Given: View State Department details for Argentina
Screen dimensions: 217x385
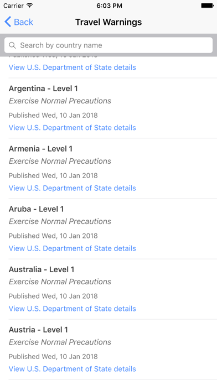Looking at the screenshot, I should [x=73, y=128].
